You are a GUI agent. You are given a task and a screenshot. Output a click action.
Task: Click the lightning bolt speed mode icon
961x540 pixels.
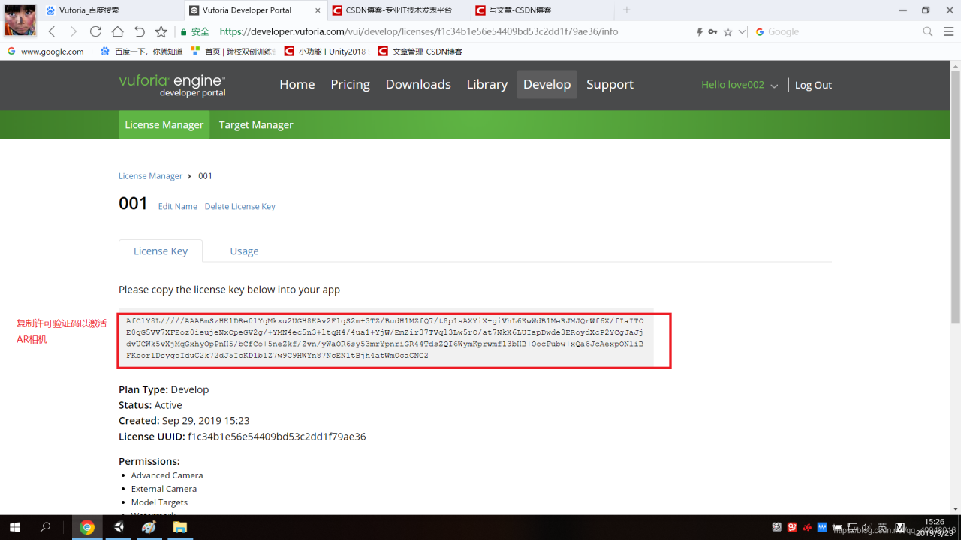point(700,32)
